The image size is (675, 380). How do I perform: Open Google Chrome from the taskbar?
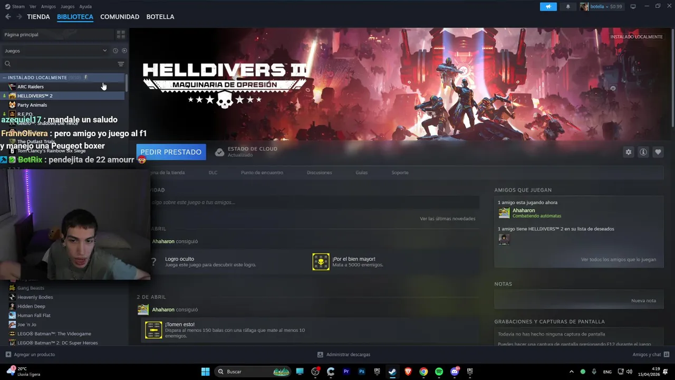(423, 372)
